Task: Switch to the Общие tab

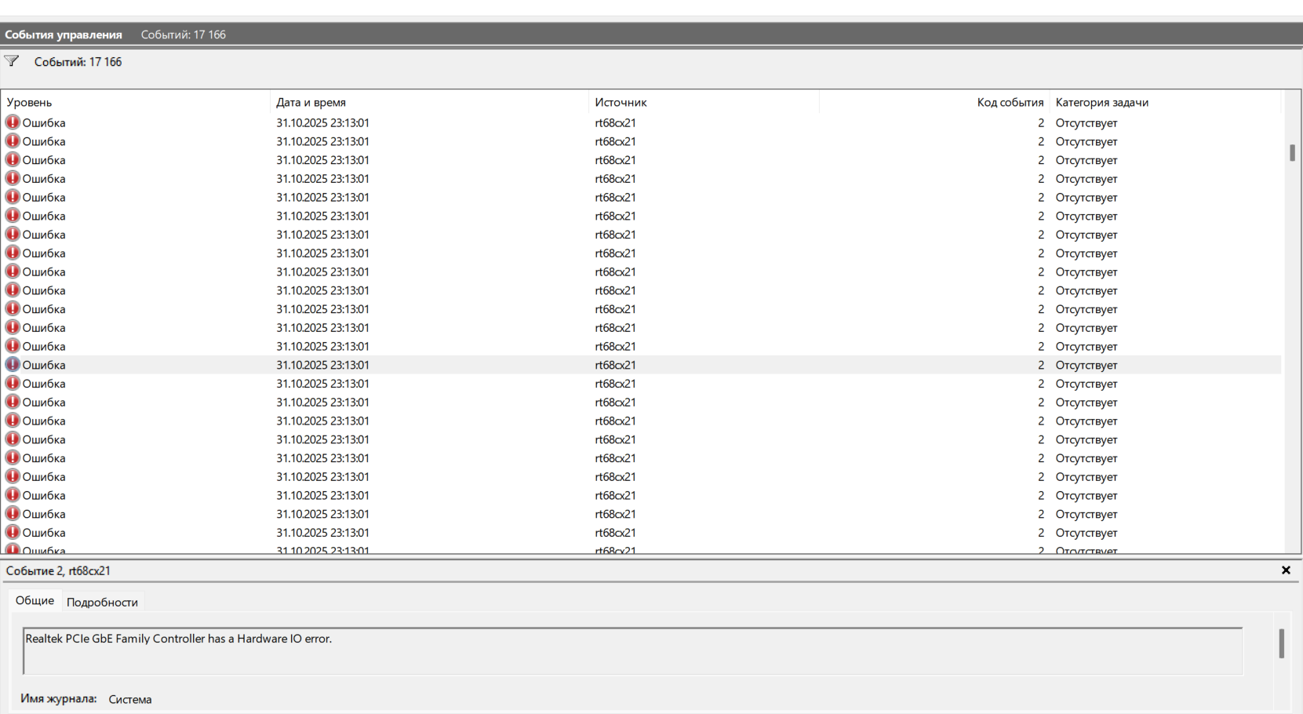Action: 35,600
